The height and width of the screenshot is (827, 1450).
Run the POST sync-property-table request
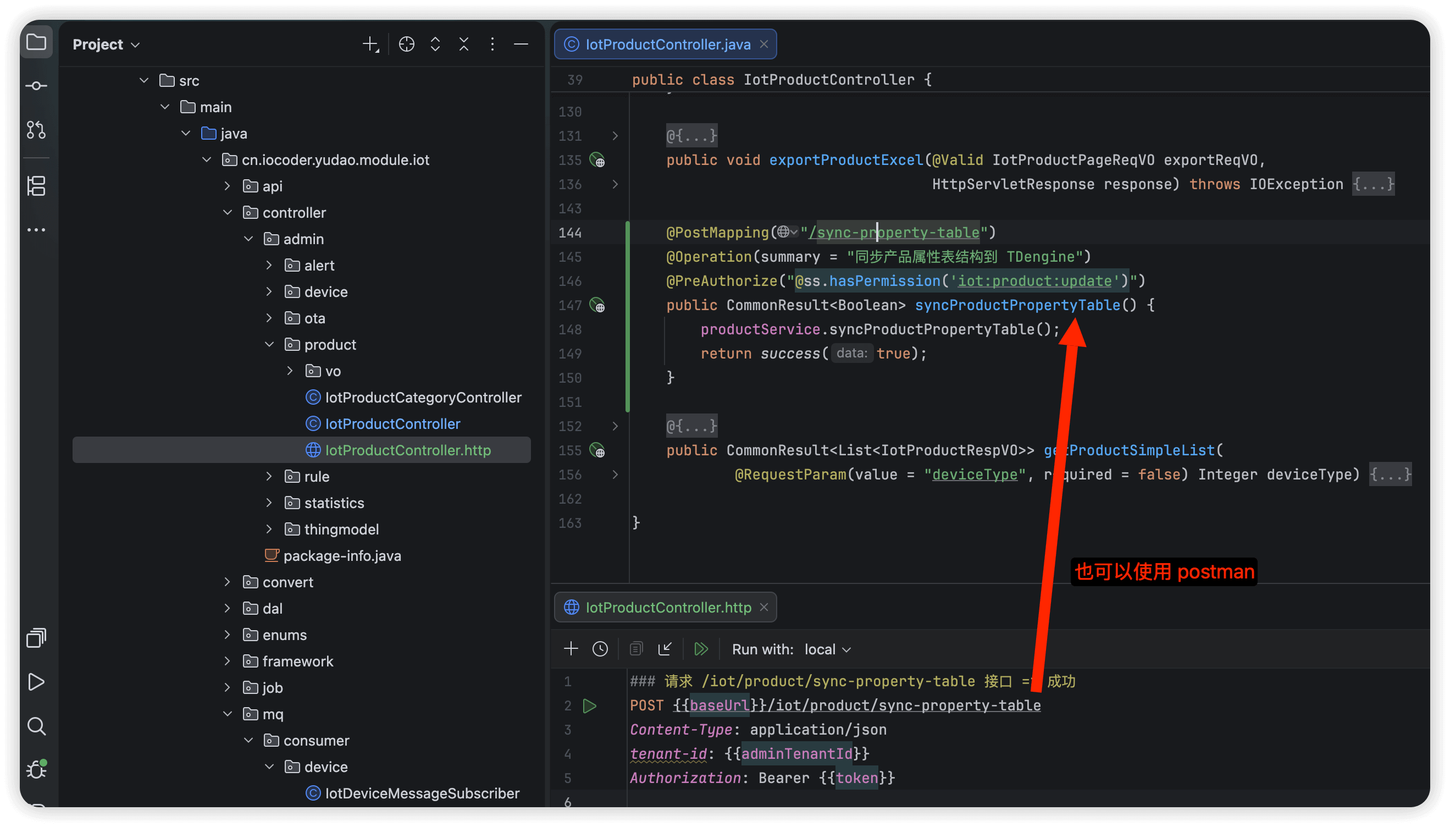[590, 705]
